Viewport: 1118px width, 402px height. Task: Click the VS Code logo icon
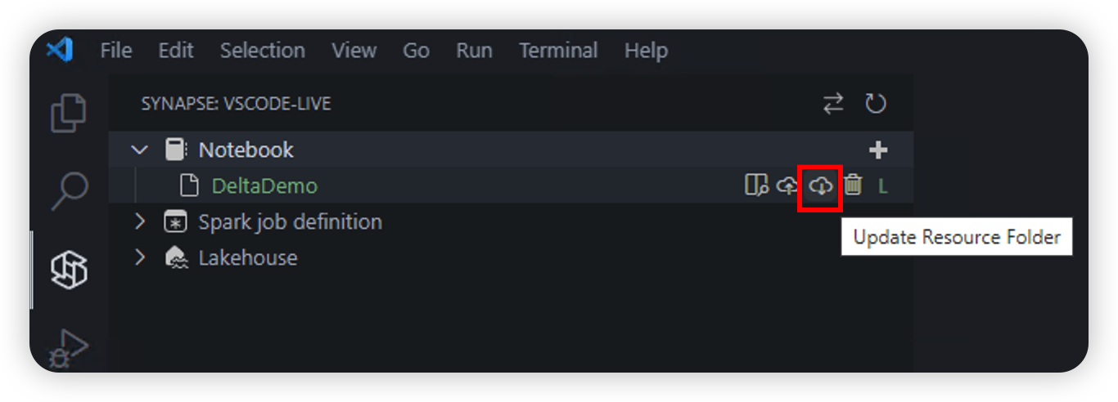click(x=60, y=50)
